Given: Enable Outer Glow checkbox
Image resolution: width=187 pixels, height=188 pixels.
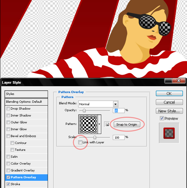Looking at the screenshot, I should coord(8,122).
